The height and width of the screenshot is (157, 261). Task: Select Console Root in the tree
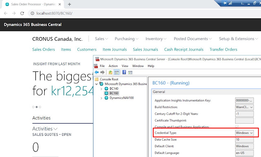(109, 79)
